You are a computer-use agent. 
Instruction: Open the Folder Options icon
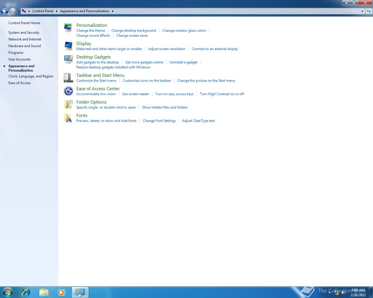point(68,104)
